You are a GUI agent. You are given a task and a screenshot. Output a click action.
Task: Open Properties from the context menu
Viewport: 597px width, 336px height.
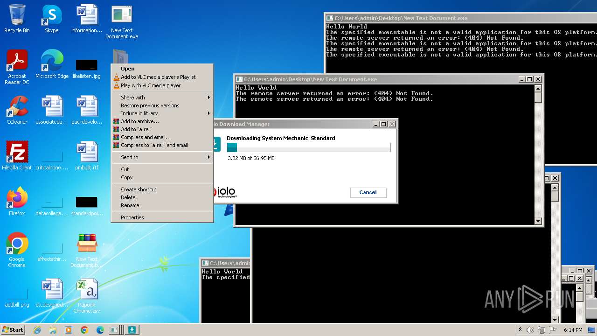point(162,217)
